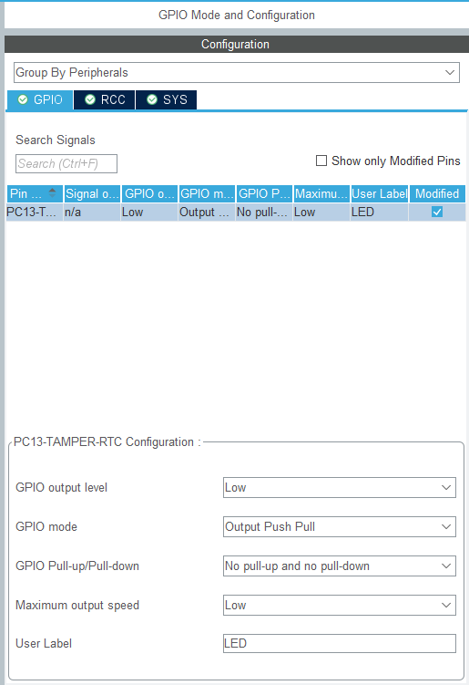469x685 pixels.
Task: Sort by Modified column header
Action: point(437,193)
